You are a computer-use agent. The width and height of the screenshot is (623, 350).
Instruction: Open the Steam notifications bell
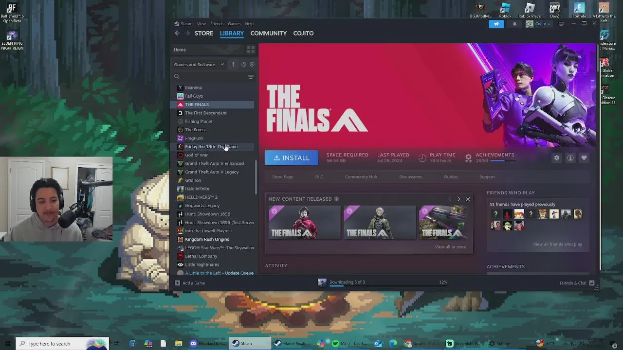(514, 24)
